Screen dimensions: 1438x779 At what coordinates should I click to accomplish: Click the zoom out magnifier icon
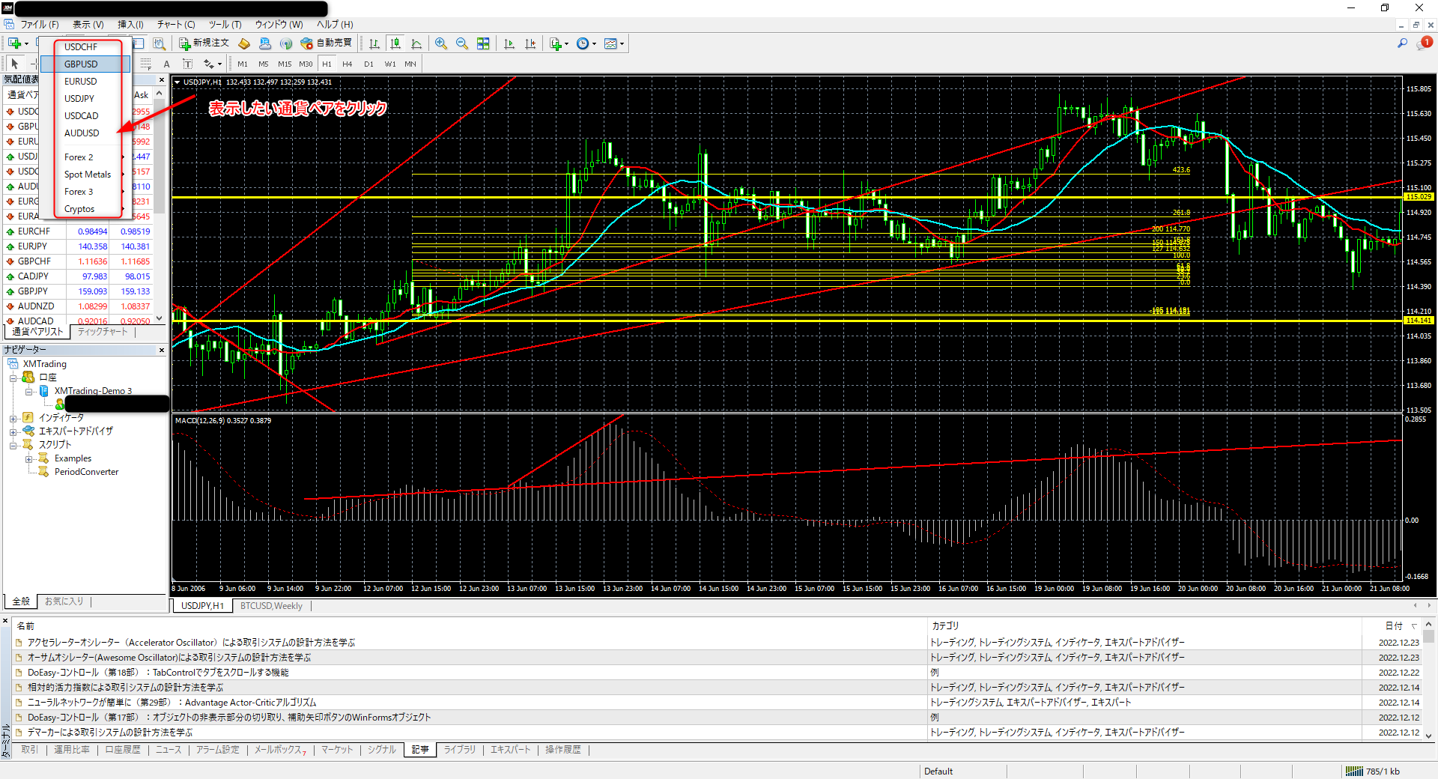tap(462, 43)
